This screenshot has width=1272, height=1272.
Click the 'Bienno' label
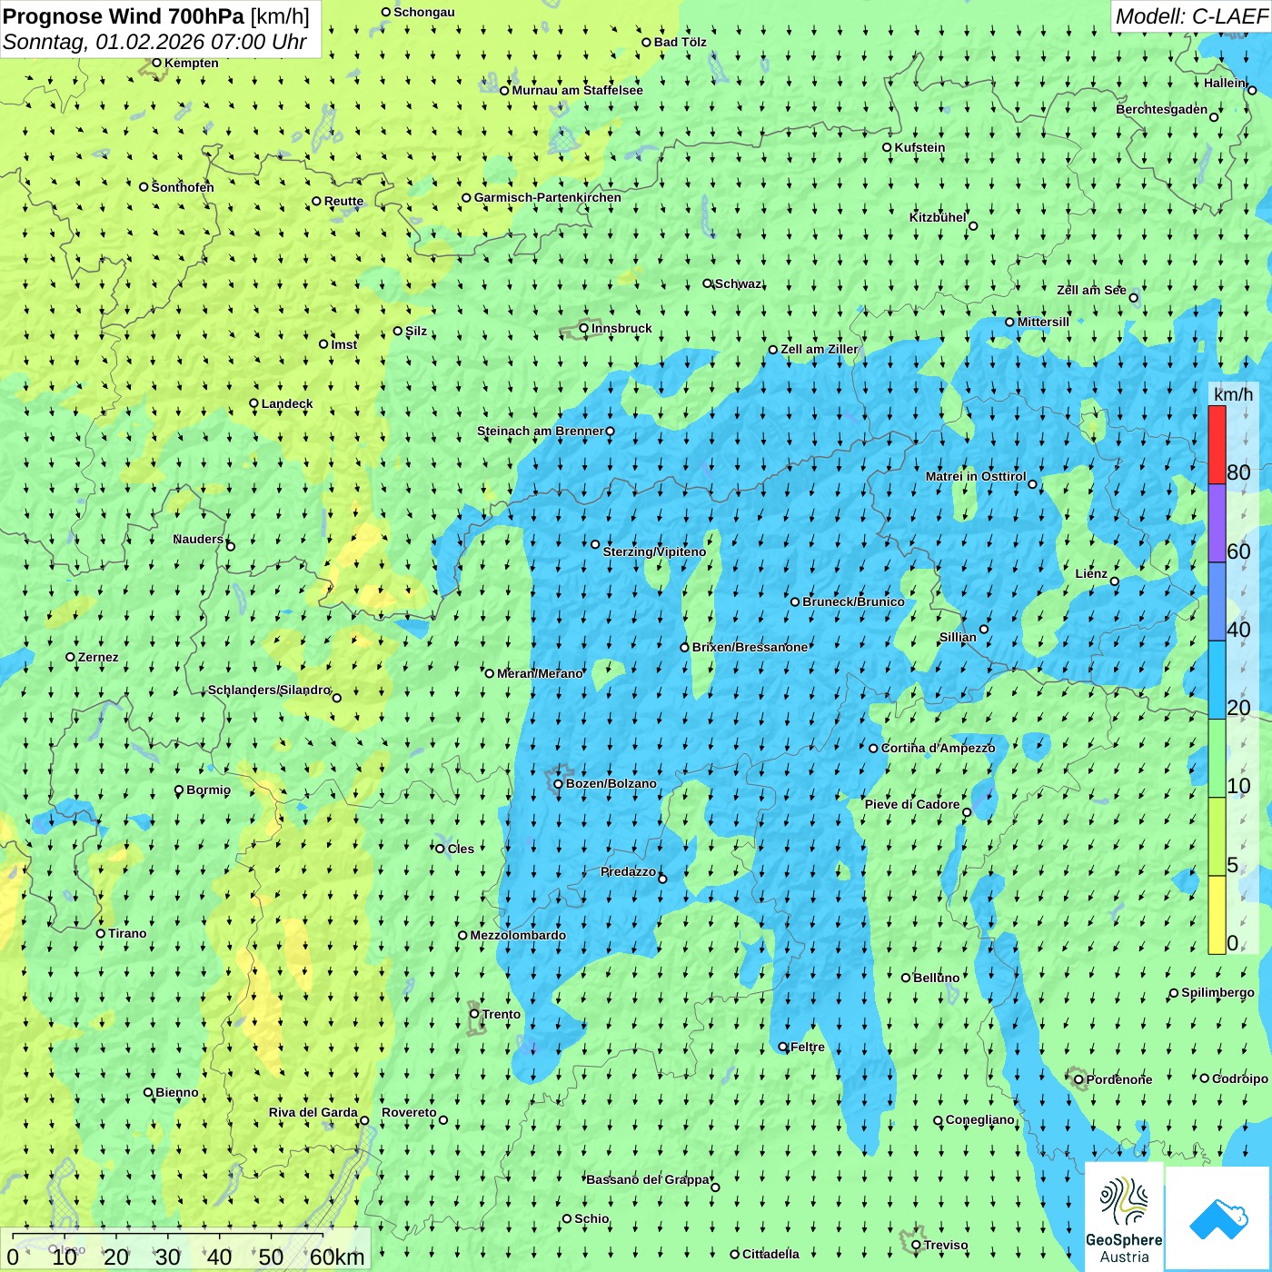(x=177, y=1092)
